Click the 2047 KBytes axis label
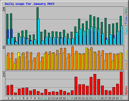The width and height of the screenshot is (129, 101). pos(4,74)
